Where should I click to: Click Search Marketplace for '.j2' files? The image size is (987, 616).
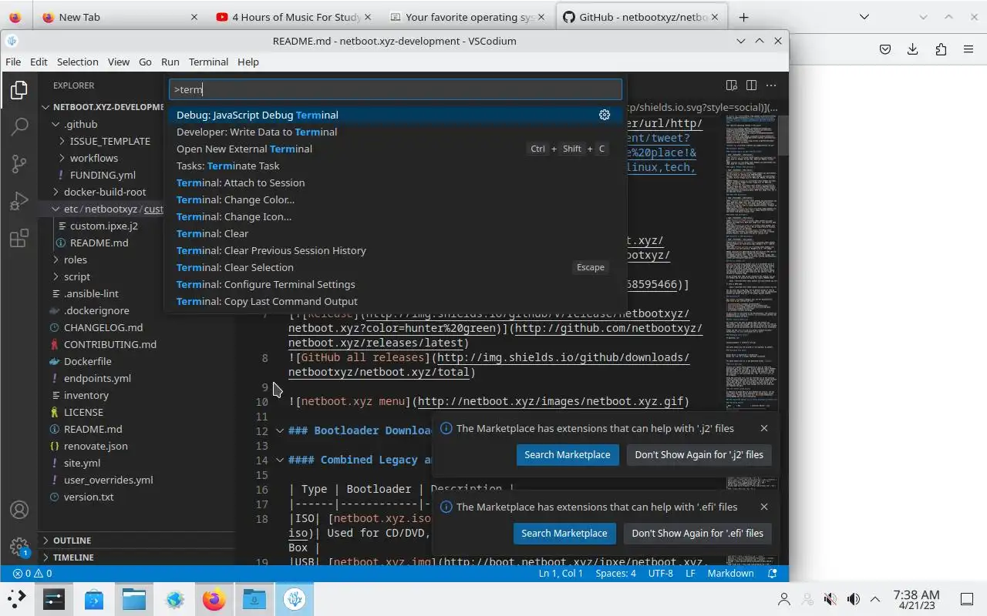pyautogui.click(x=568, y=454)
